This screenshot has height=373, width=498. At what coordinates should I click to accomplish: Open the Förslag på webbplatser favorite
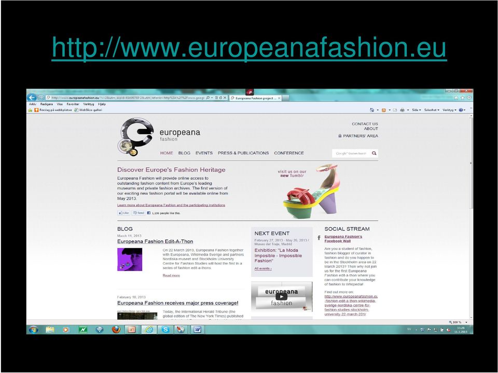click(53, 110)
